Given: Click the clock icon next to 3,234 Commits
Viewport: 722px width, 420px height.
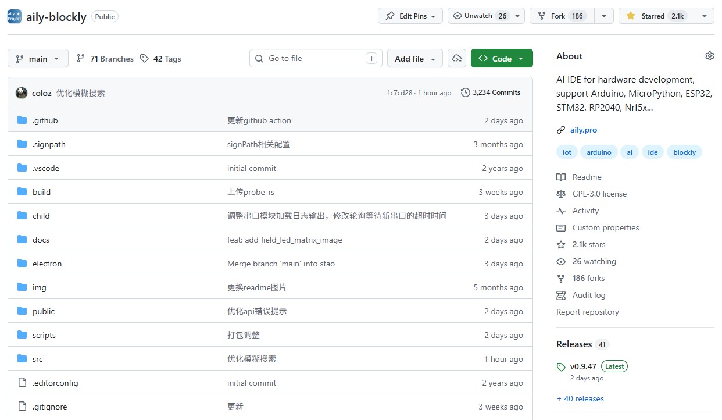Looking at the screenshot, I should point(465,92).
